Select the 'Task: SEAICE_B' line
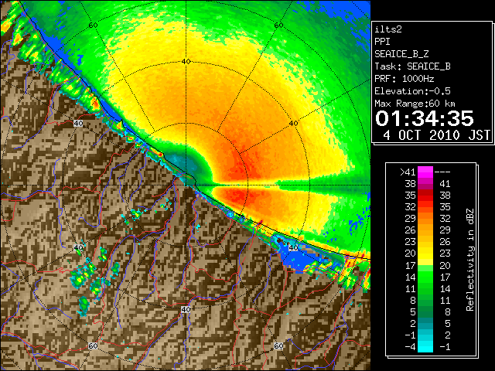The width and height of the screenshot is (495, 371). [412, 66]
